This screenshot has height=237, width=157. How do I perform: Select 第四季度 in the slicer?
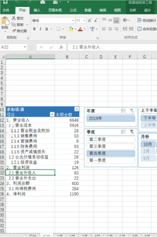111,153
